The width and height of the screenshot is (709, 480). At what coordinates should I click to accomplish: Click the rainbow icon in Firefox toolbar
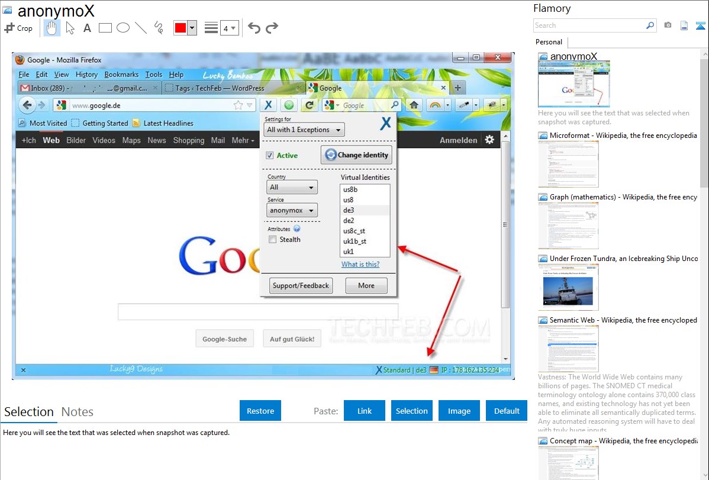point(434,105)
